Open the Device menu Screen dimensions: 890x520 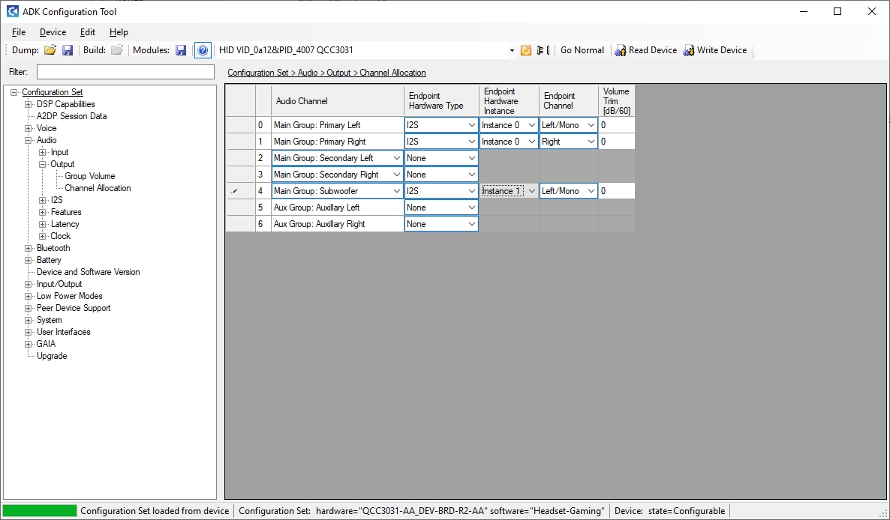pyautogui.click(x=53, y=32)
